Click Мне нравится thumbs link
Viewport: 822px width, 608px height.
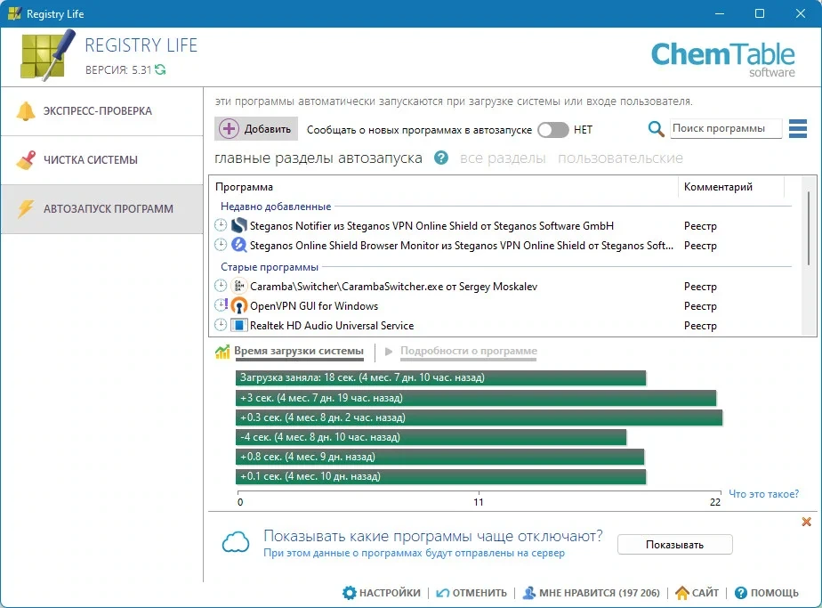pos(591,593)
